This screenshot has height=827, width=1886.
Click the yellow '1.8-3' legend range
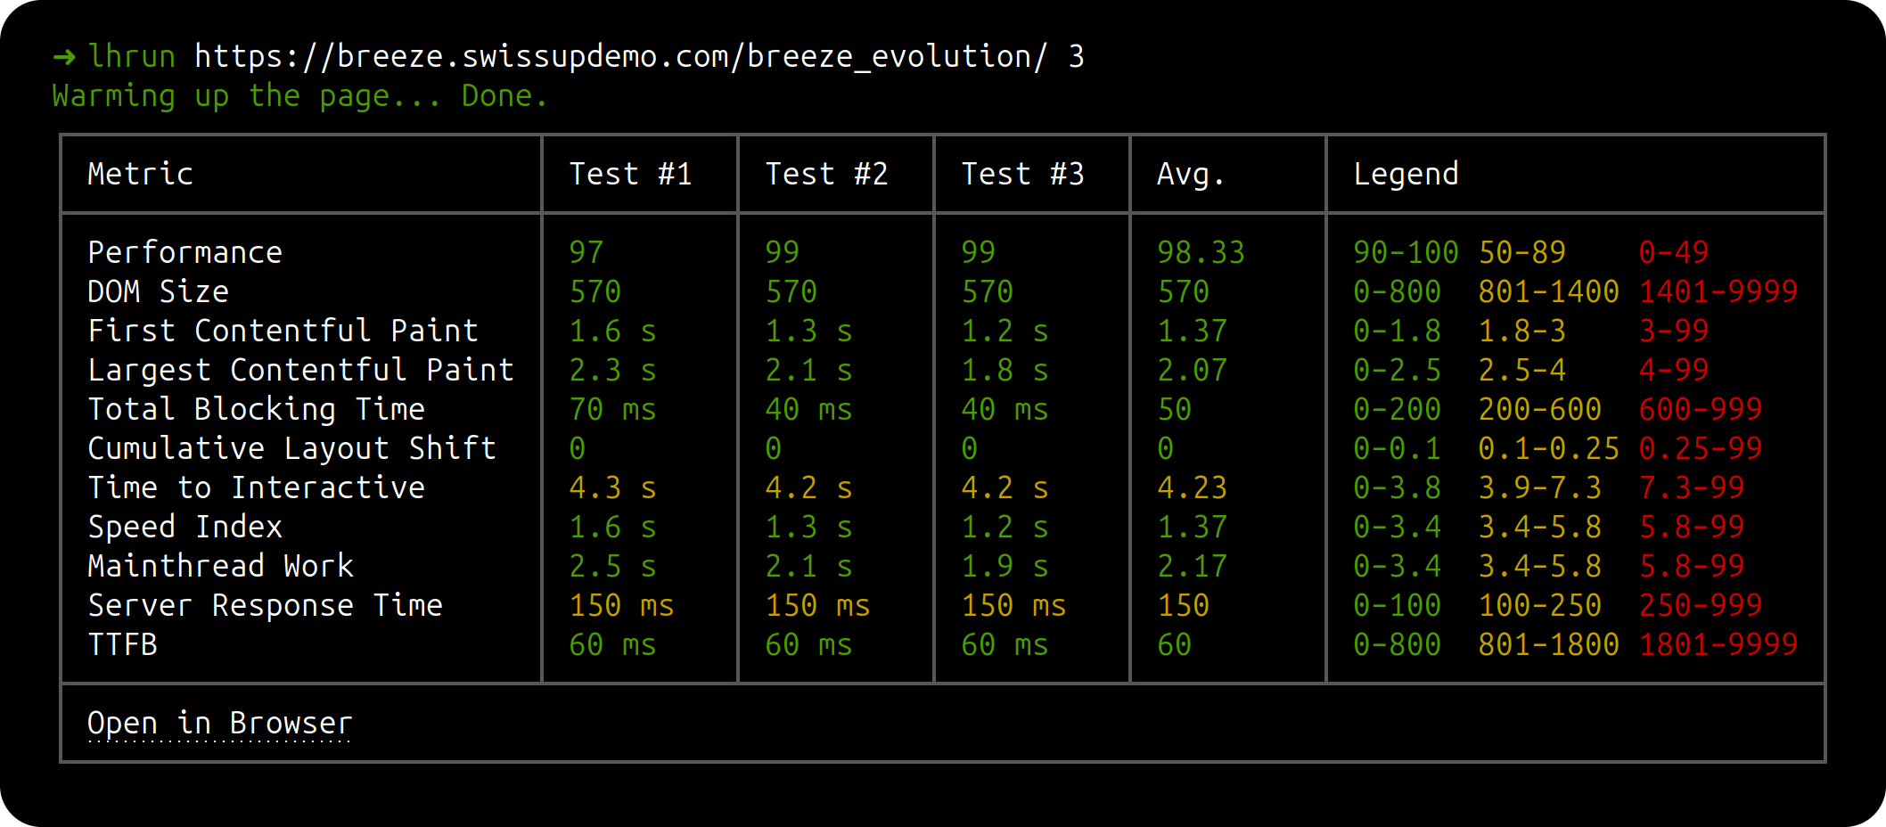pos(1522,331)
